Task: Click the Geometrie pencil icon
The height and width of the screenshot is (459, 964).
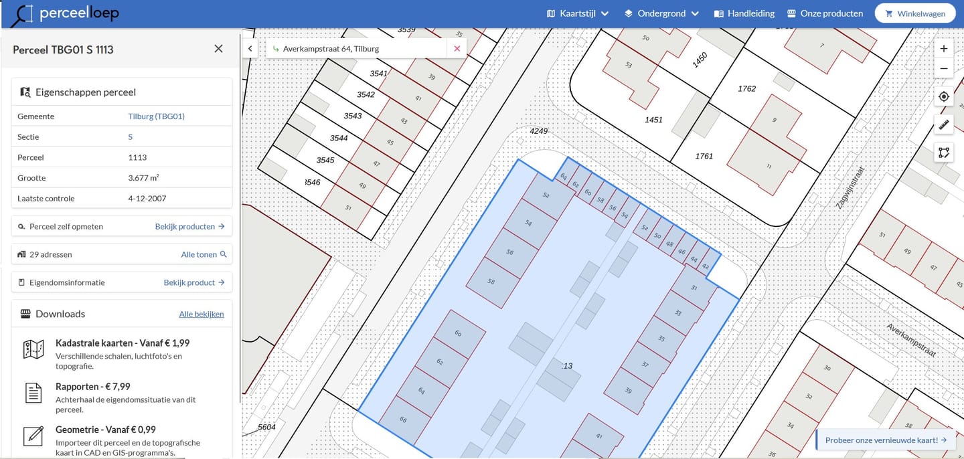Action: pyautogui.click(x=33, y=436)
